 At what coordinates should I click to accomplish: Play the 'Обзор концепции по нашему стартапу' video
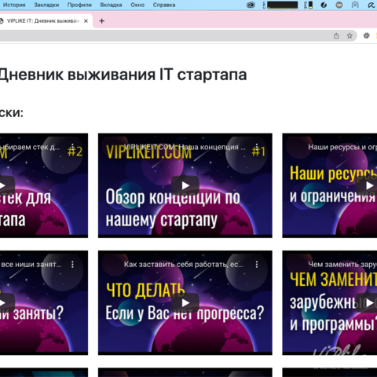[x=185, y=185]
